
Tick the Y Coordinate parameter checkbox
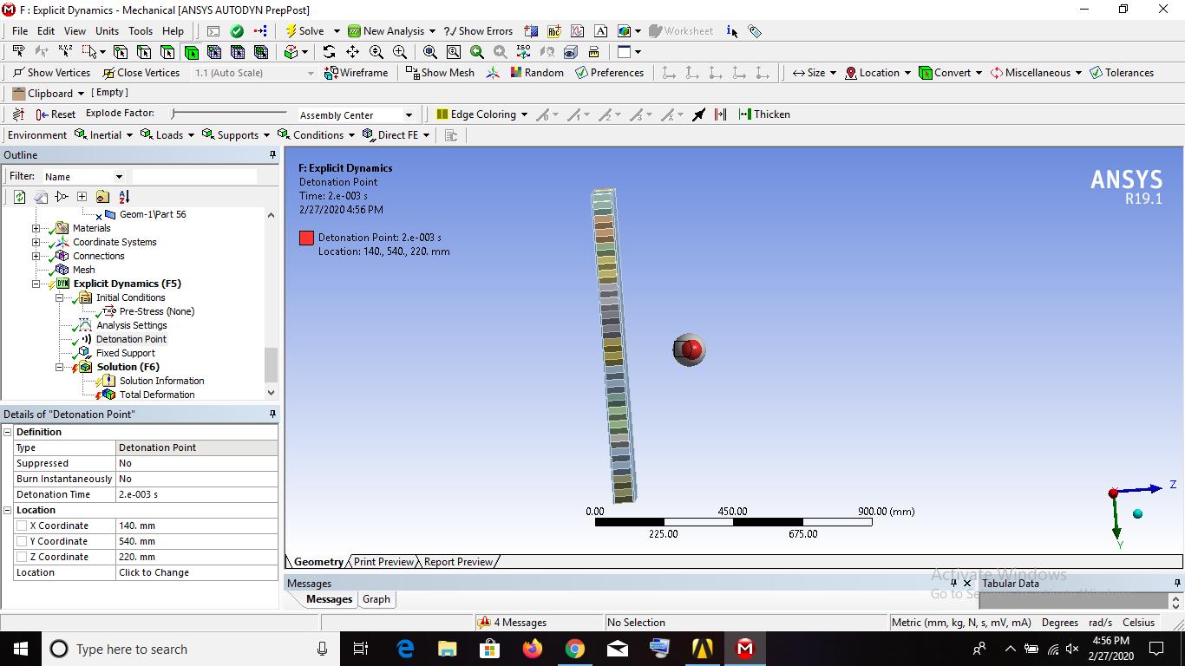22,541
